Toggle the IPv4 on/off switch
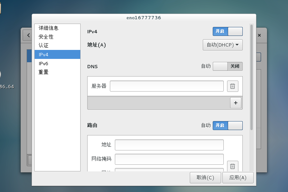Screen dimensions: 288x192 228,31
